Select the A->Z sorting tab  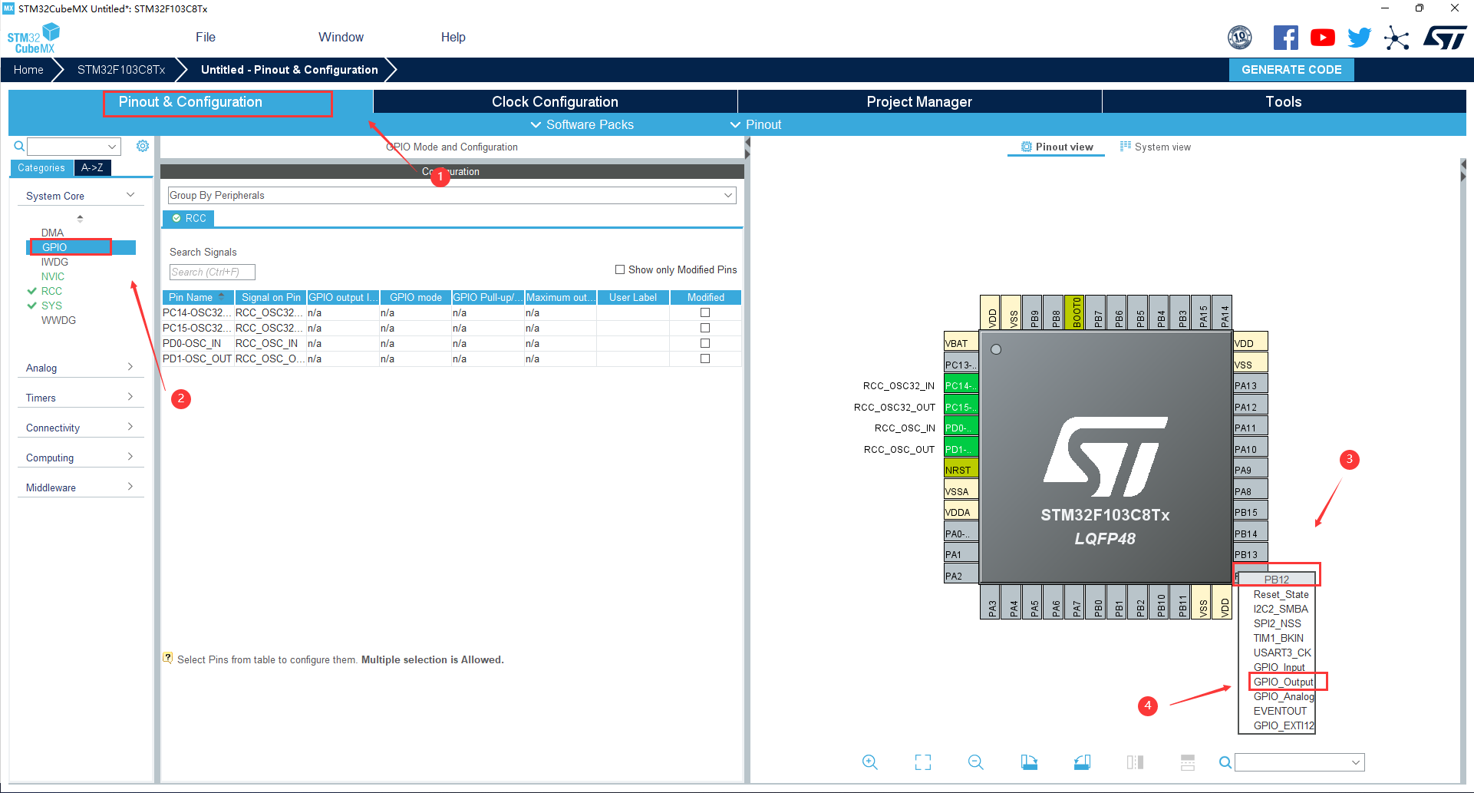tap(92, 167)
